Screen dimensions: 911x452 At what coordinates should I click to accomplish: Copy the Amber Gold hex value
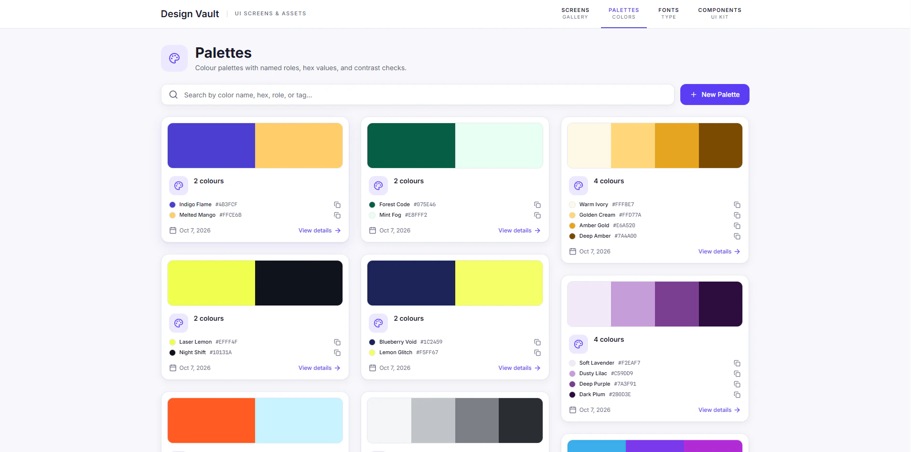point(737,226)
